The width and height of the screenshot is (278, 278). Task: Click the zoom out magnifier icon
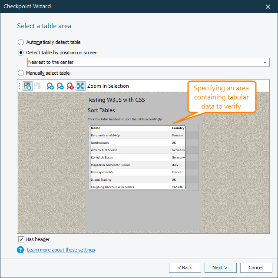pos(60,86)
